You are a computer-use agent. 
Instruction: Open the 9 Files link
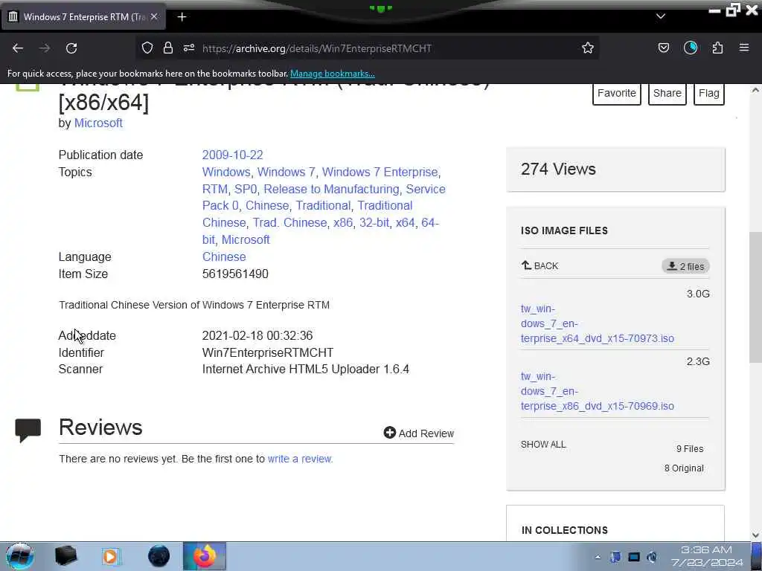tap(690, 449)
